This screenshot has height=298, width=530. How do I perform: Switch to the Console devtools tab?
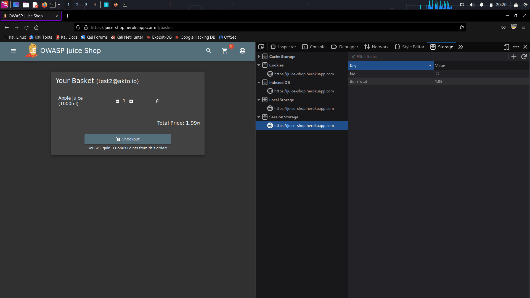[314, 47]
